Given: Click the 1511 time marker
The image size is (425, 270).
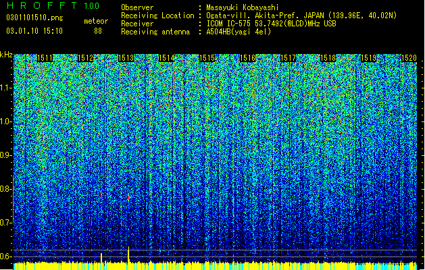Looking at the screenshot, I should click(45, 58).
